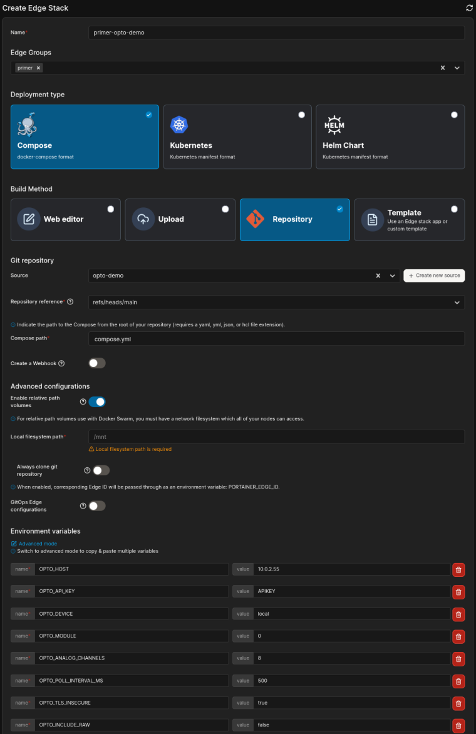This screenshot has height=734, width=476.
Task: Click the Compose path input field
Action: coord(276,339)
